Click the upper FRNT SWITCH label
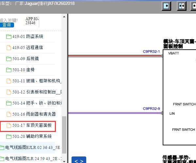196x163 pixels. pos(184,104)
